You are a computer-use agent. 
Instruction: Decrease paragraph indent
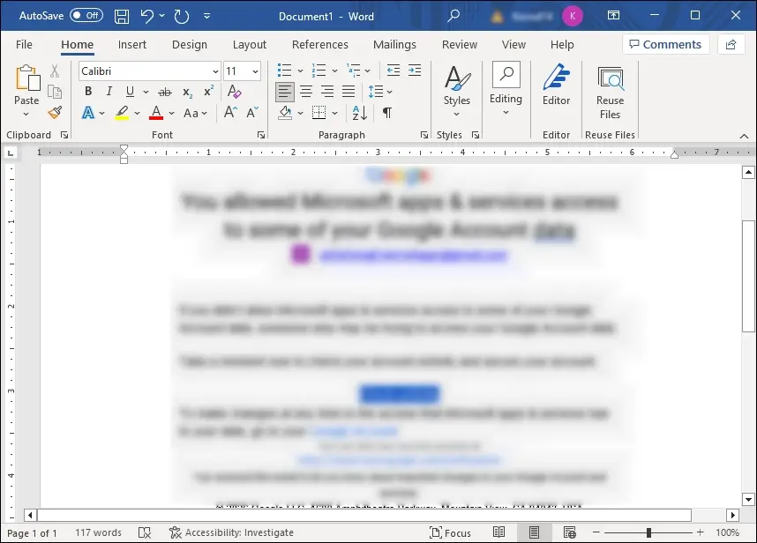(x=393, y=71)
